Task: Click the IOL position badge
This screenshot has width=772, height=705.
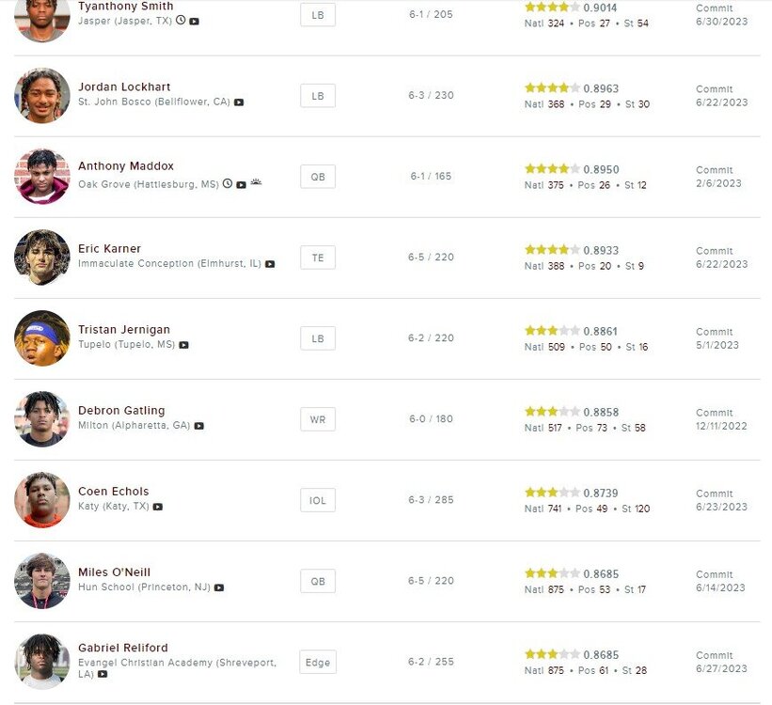Action: point(318,500)
